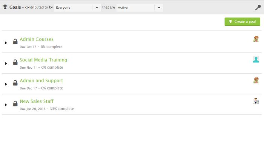The height and width of the screenshot is (151, 264).
Task: Open the Active status dropdown
Action: (x=140, y=8)
